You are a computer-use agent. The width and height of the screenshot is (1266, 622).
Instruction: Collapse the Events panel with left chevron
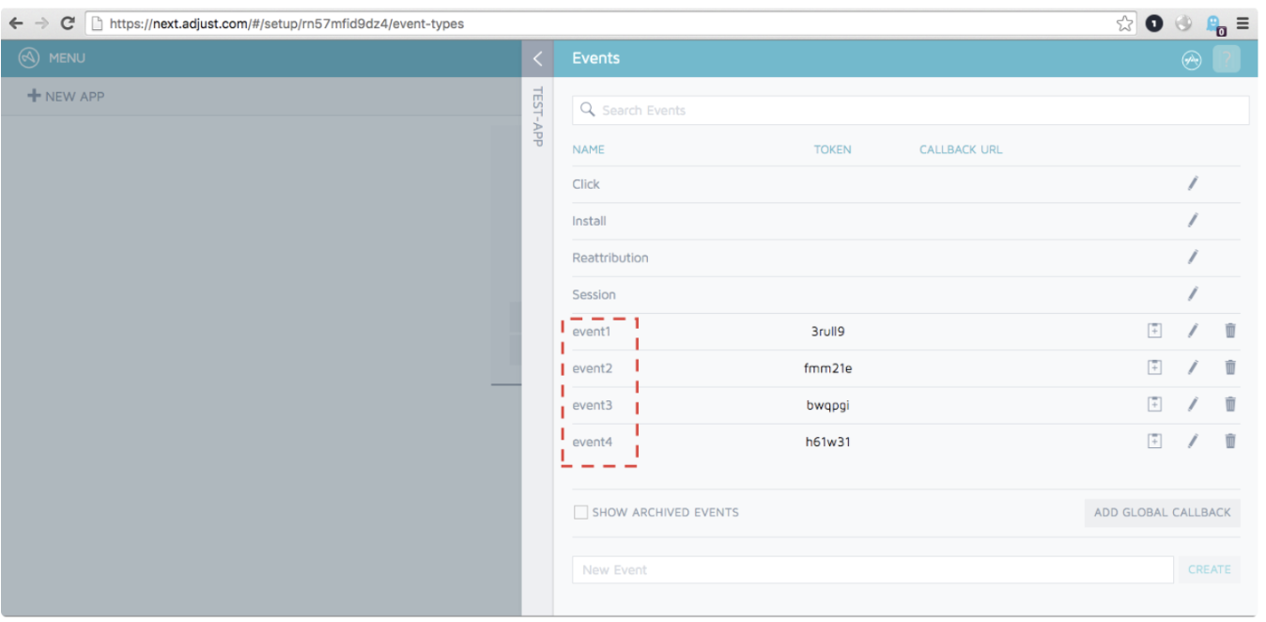(x=537, y=58)
